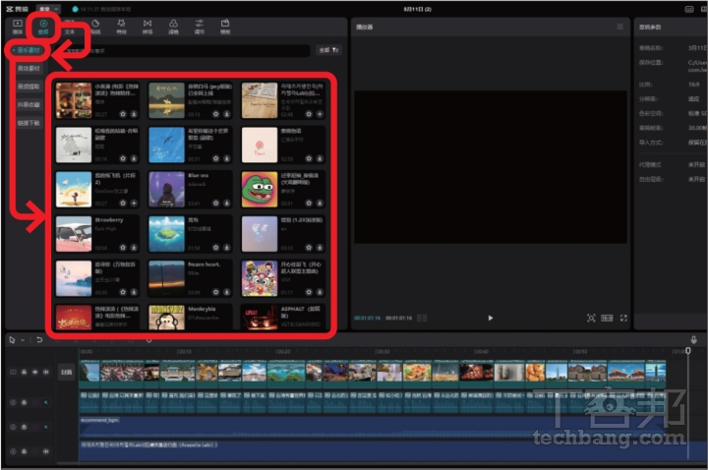The width and height of the screenshot is (708, 470).
Task: Click the 00:30 mark on timeline ruler
Action: click(383, 351)
